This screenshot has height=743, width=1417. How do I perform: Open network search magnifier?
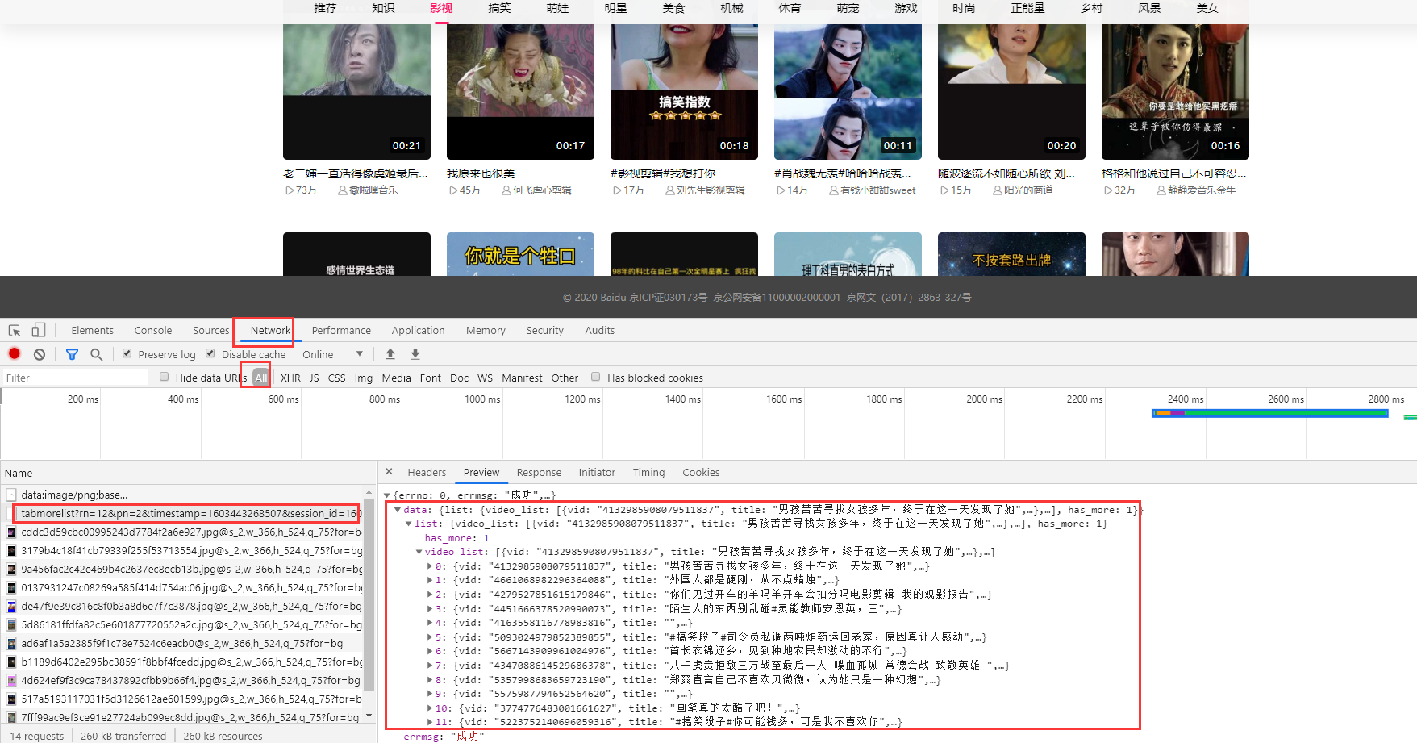[x=97, y=354]
